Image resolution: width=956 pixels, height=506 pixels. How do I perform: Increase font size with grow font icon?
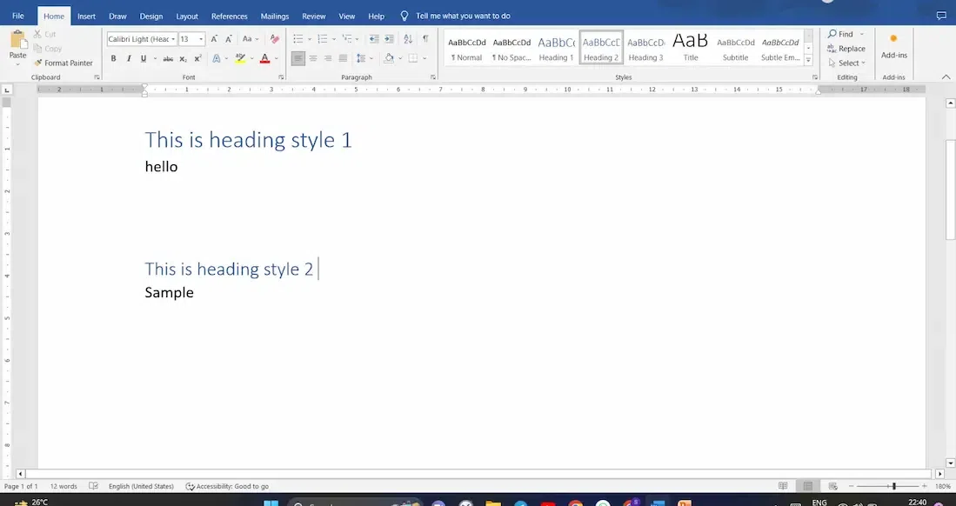point(214,39)
